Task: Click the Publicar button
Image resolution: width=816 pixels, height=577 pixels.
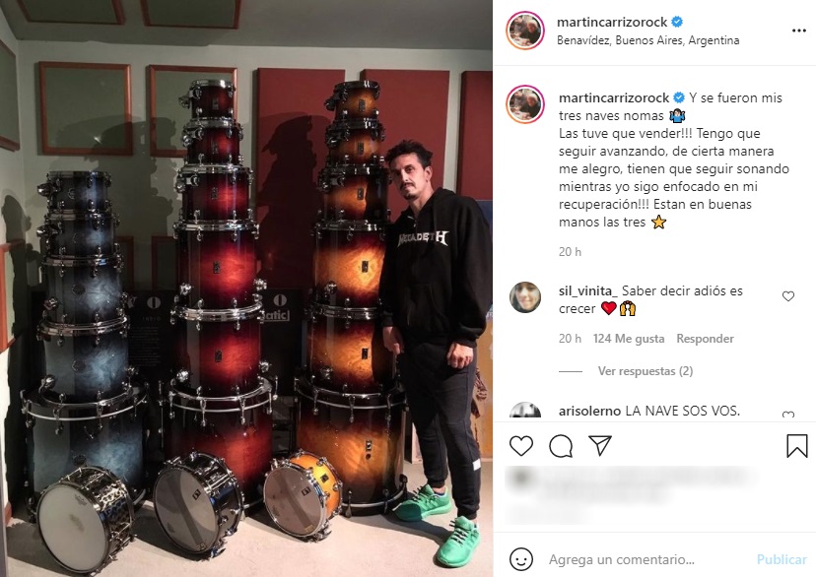Action: tap(782, 559)
